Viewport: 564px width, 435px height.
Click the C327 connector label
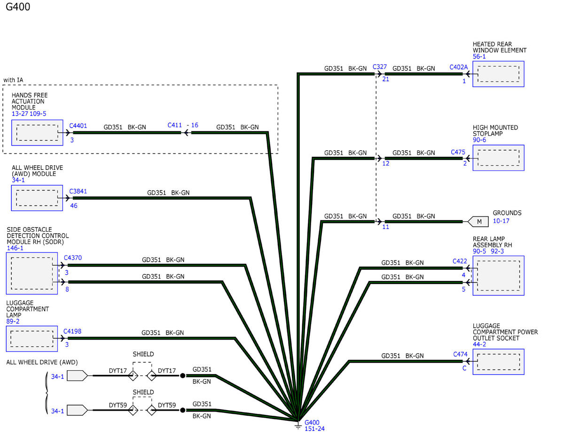coord(379,67)
